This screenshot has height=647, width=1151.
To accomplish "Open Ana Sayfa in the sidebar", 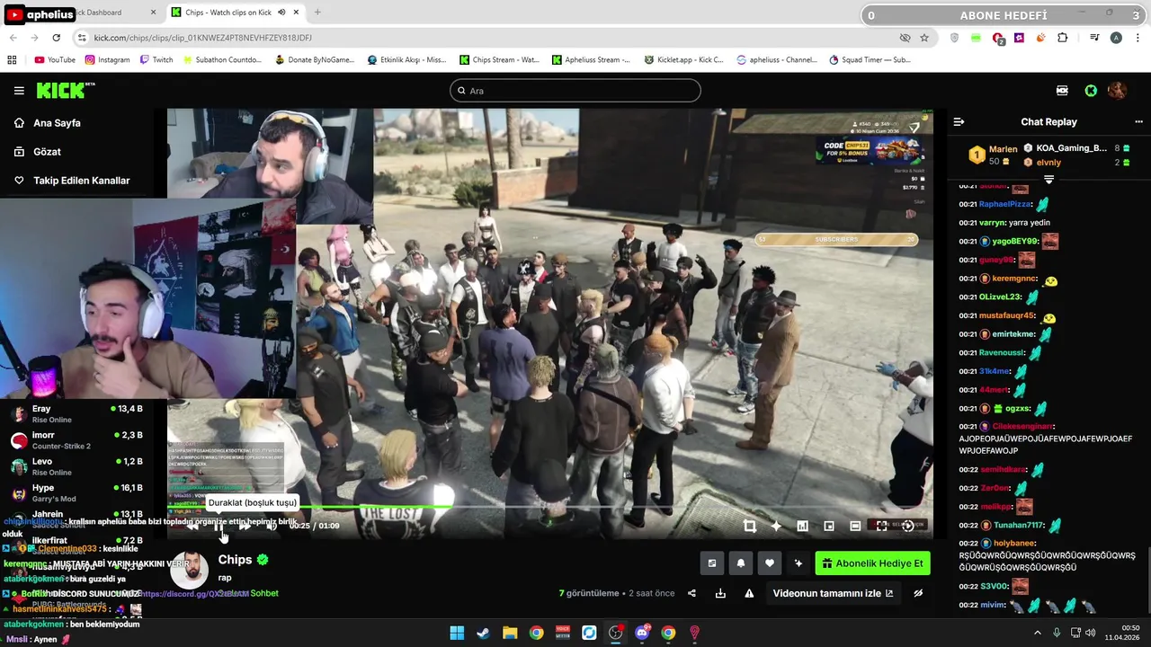I will [57, 123].
